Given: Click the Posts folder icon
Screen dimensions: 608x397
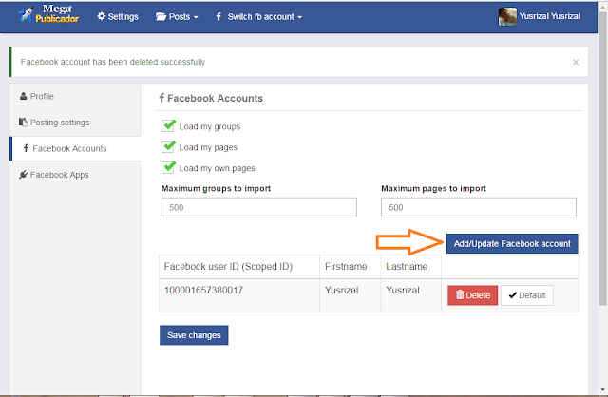Looking at the screenshot, I should (x=161, y=17).
